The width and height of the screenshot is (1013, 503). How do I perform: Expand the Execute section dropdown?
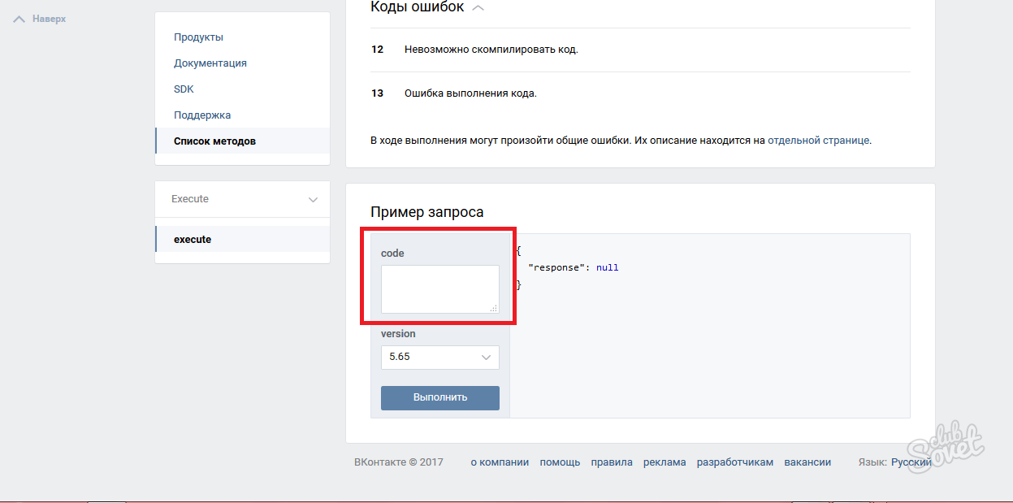(313, 200)
